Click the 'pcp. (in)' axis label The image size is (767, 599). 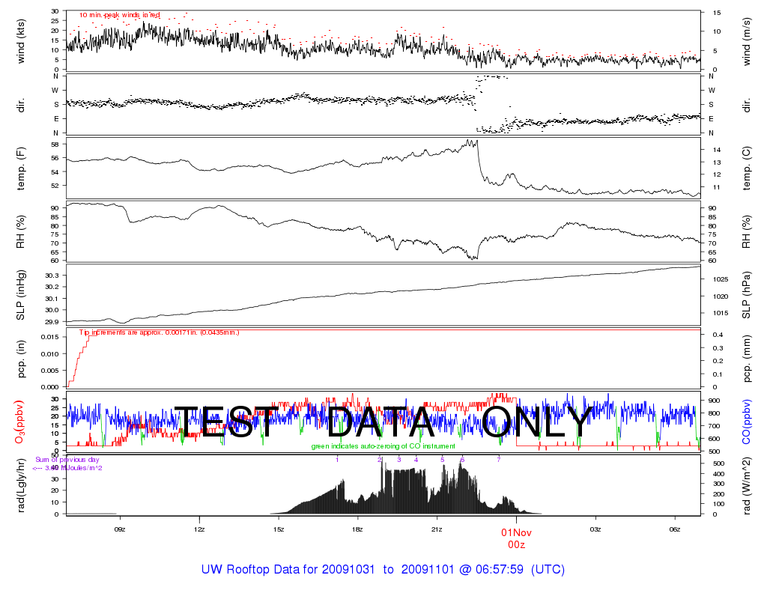[x=20, y=359]
